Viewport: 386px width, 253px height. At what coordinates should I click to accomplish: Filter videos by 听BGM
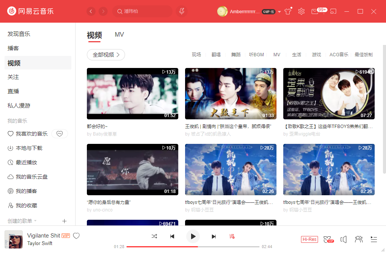[256, 55]
